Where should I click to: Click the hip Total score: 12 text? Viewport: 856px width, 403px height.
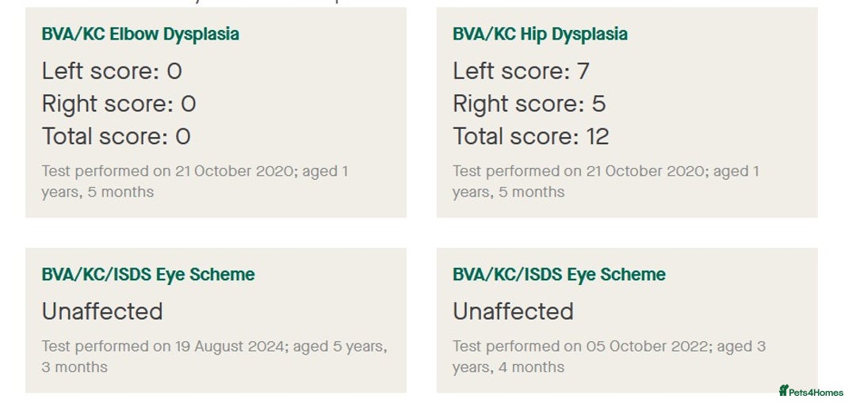point(530,136)
